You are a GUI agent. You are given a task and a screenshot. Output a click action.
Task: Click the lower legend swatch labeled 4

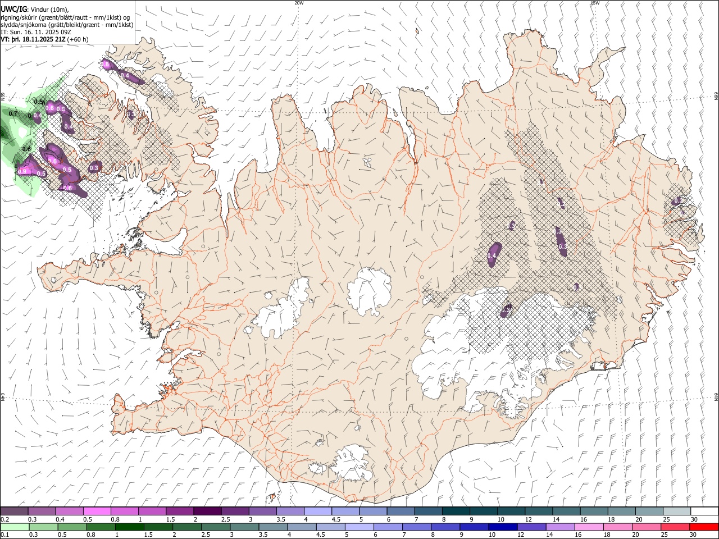(x=302, y=527)
